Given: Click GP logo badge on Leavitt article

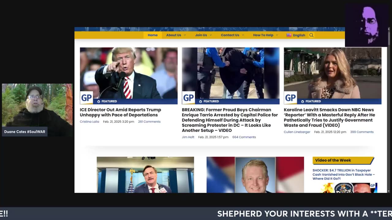Looking at the screenshot, I should [290, 98].
